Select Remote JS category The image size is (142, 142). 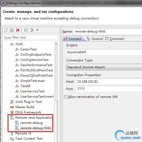coord(23,133)
